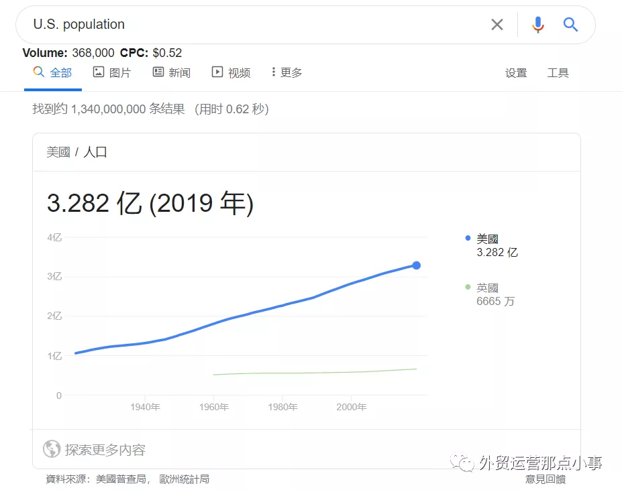
Task: Select the 英國 legend entry
Action: tap(487, 288)
